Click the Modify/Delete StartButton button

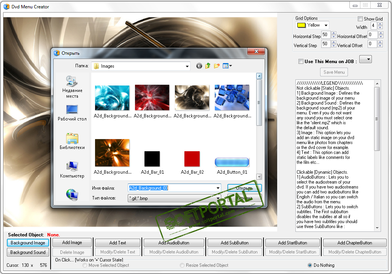click(292, 252)
